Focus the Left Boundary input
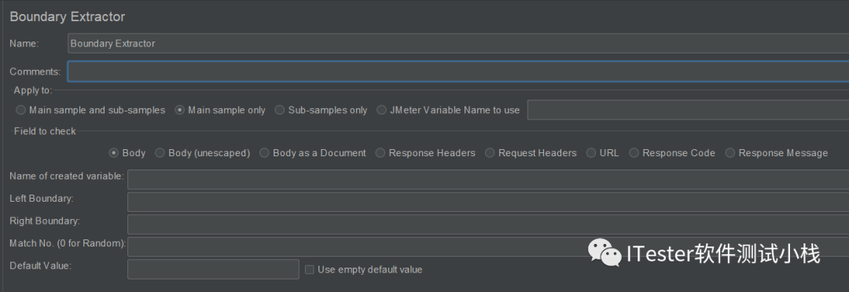Image resolution: width=849 pixels, height=292 pixels. coord(488,202)
